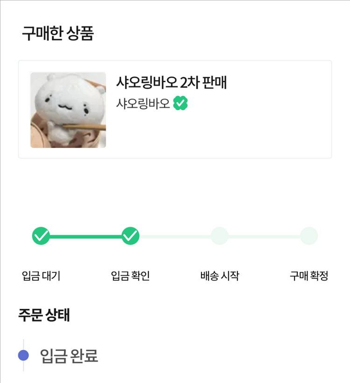Click the checked circle above 입금 확인
This screenshot has width=350, height=383.
click(x=130, y=236)
